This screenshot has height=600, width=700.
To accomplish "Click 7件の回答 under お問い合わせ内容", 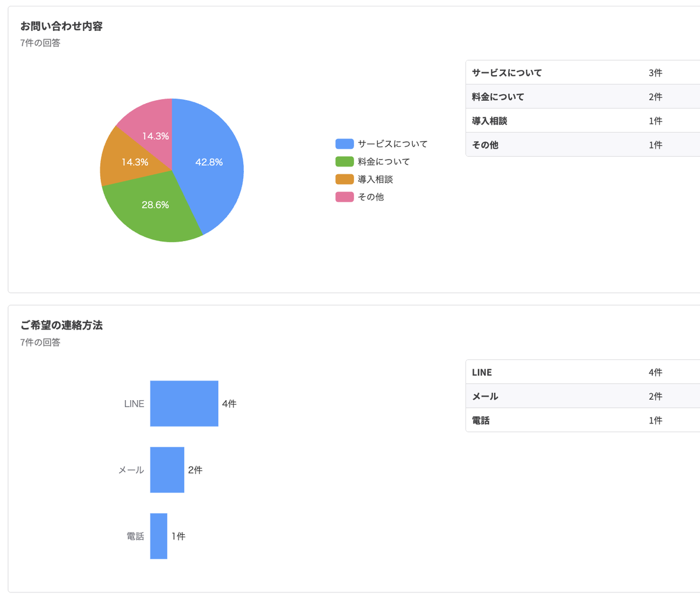I will 40,43.
